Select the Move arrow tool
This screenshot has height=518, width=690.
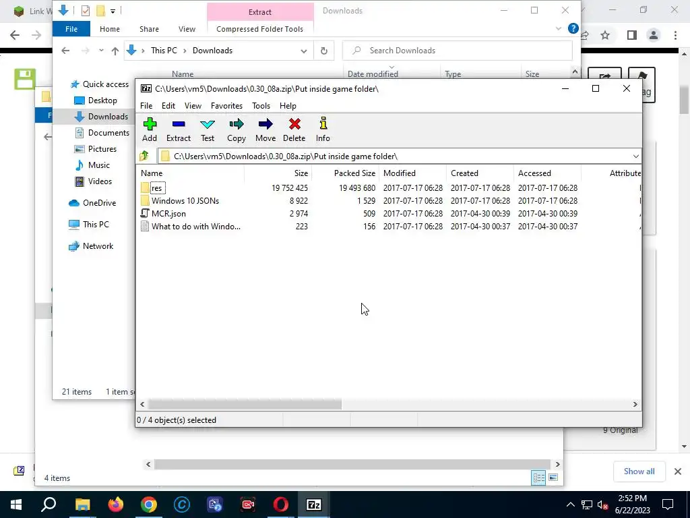click(265, 129)
